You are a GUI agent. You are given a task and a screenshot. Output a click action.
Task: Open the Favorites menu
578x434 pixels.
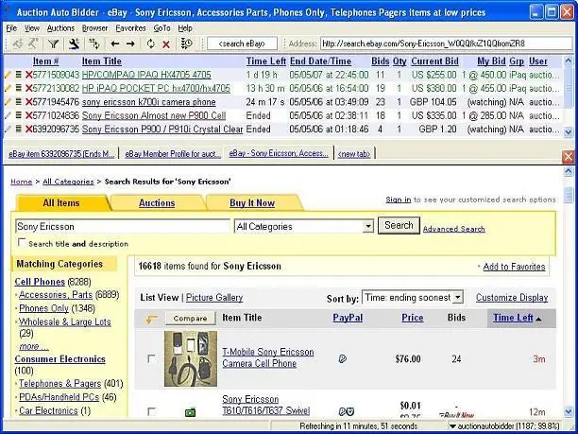(130, 28)
